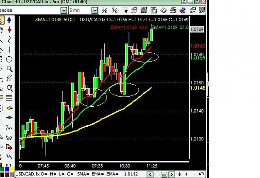Click the red 1.0163 EMA price label
The image size is (260, 178).
(x=198, y=46)
